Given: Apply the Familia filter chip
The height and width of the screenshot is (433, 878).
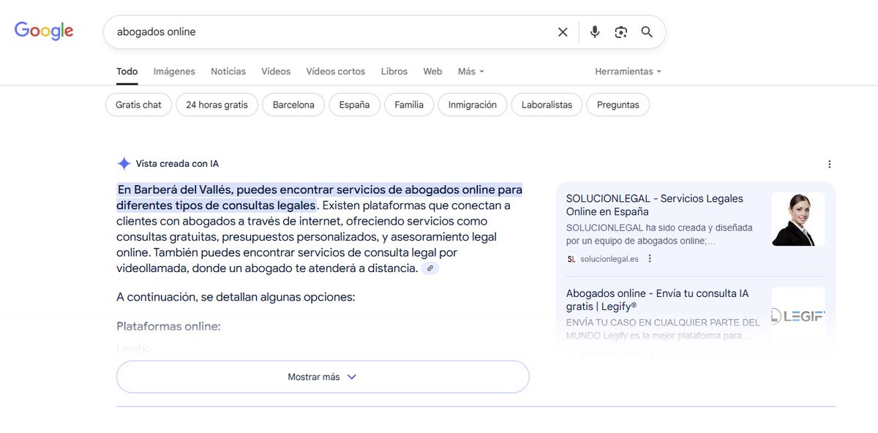Looking at the screenshot, I should [x=409, y=105].
